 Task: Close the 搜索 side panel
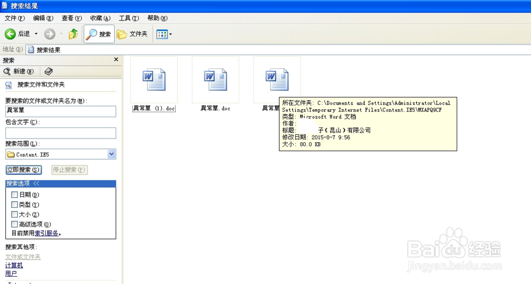click(x=116, y=59)
